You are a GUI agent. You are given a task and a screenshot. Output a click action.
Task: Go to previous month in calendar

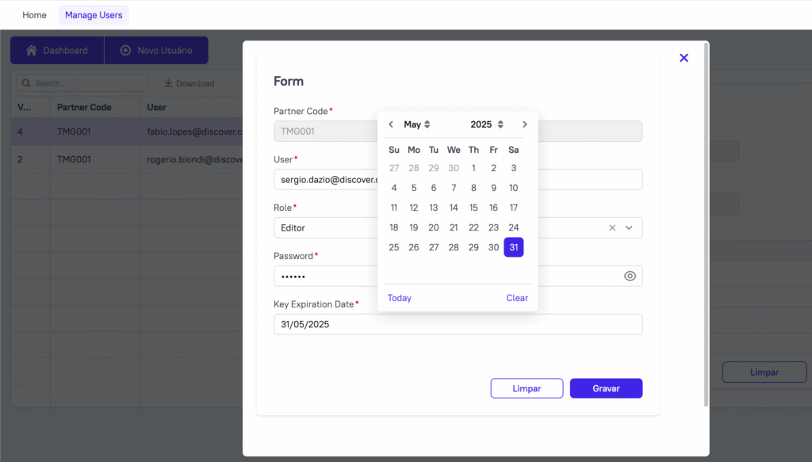pyautogui.click(x=391, y=124)
